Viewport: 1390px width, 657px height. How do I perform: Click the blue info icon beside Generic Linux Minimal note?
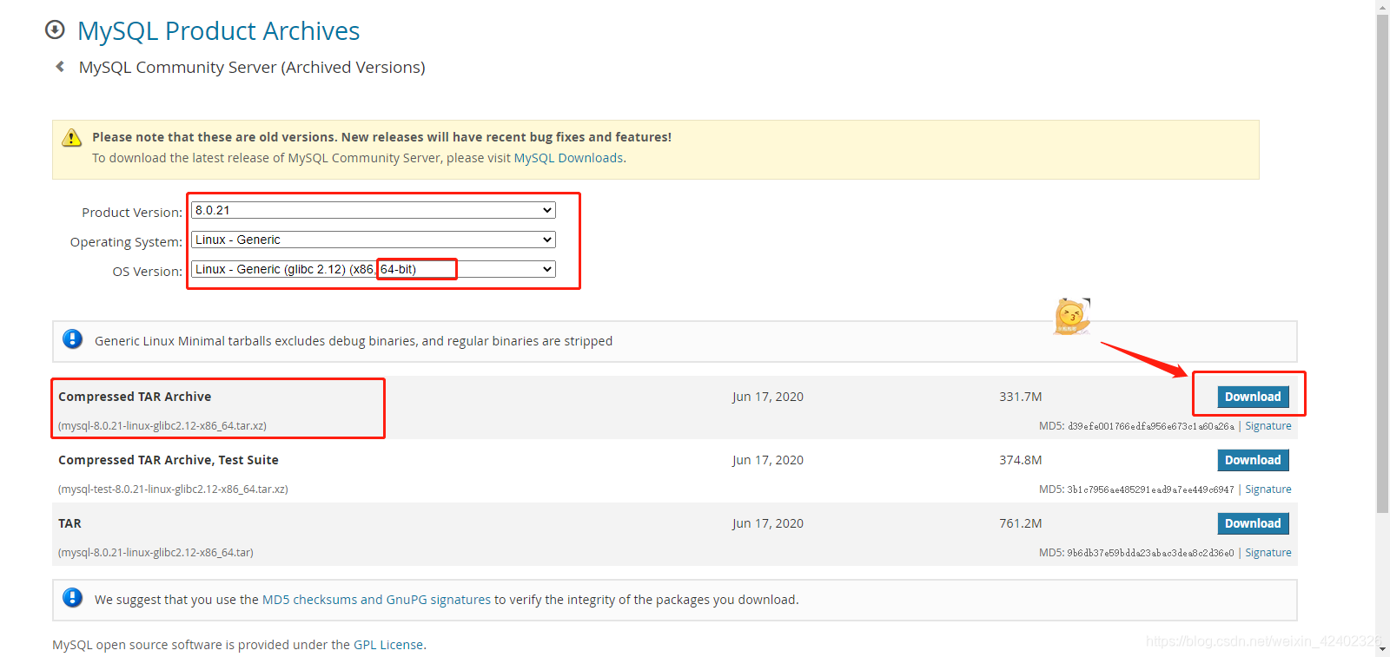pyautogui.click(x=73, y=339)
